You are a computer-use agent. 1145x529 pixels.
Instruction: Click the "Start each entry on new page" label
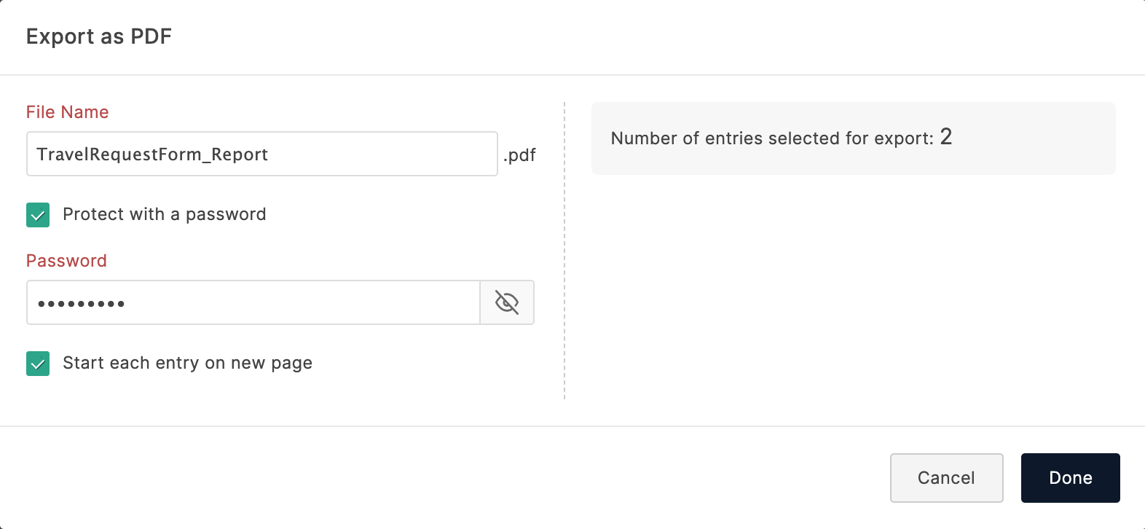tap(187, 363)
